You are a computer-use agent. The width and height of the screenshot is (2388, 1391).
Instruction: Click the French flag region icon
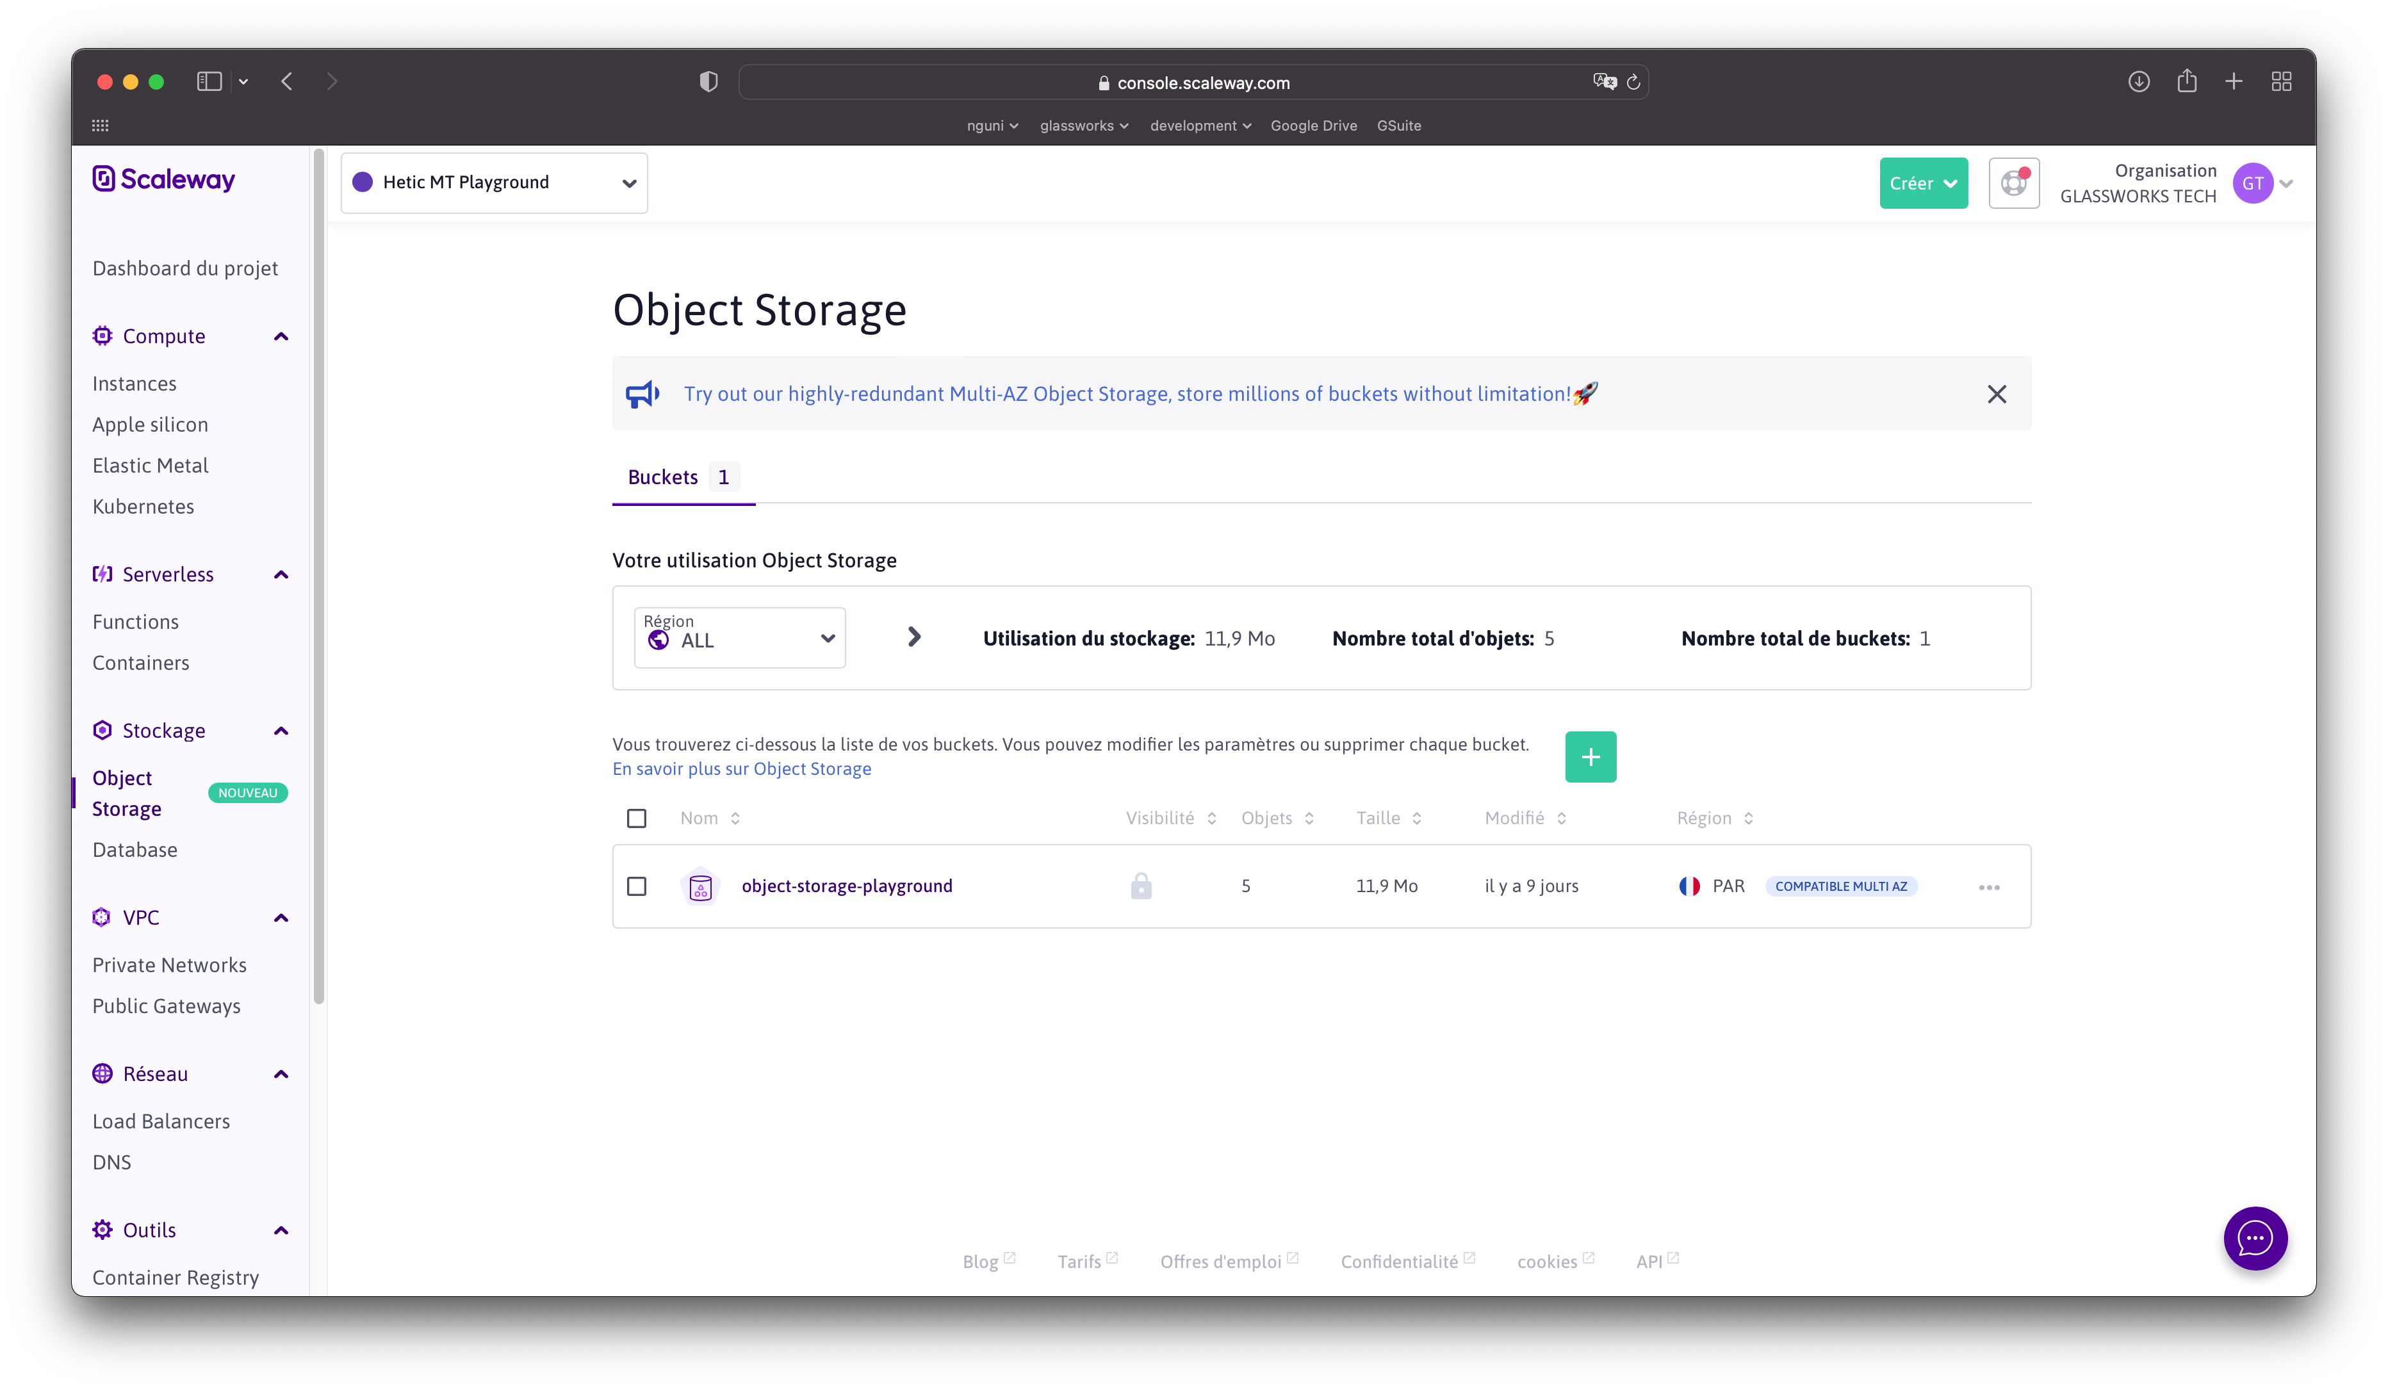tap(1689, 886)
